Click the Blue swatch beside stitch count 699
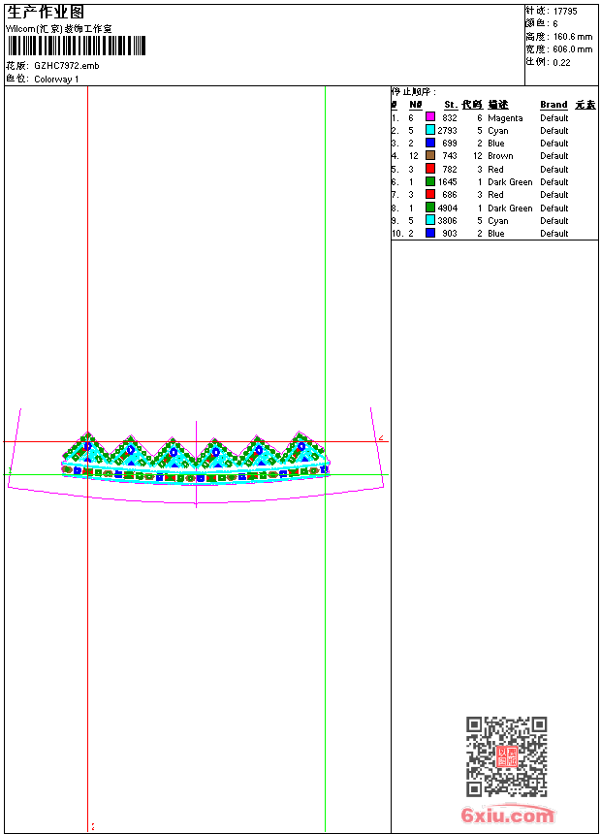The height and width of the screenshot is (834, 601). (430, 143)
